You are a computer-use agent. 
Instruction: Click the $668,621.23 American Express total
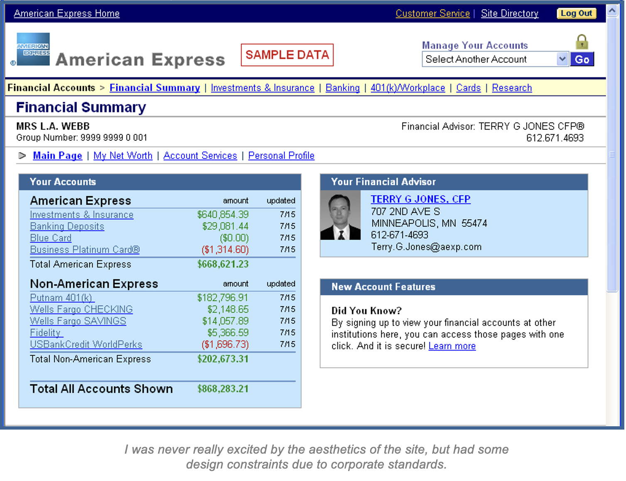coord(223,265)
